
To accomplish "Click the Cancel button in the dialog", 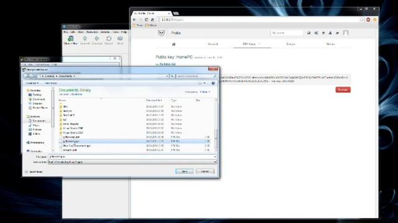I will coord(205,172).
